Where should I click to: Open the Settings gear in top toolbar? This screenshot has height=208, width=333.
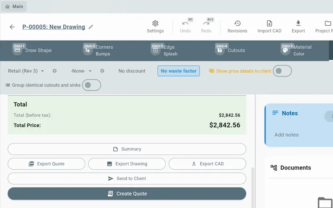tap(155, 23)
